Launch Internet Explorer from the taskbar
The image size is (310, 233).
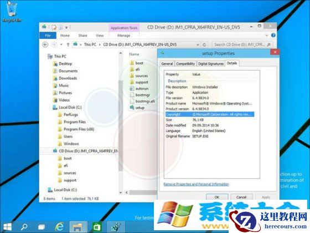[x=59, y=227]
